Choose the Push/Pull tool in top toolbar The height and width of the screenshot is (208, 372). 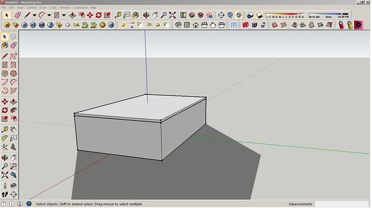click(73, 16)
